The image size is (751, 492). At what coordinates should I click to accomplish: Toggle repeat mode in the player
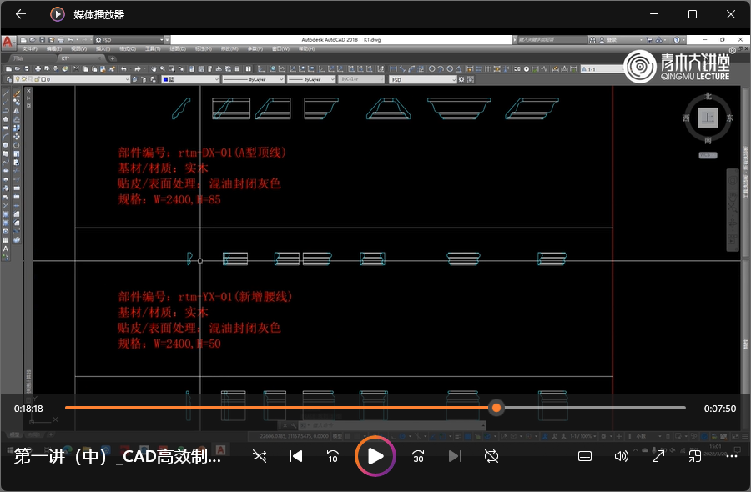[491, 456]
